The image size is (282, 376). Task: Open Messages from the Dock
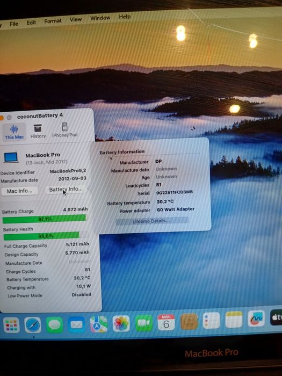[x=55, y=324]
